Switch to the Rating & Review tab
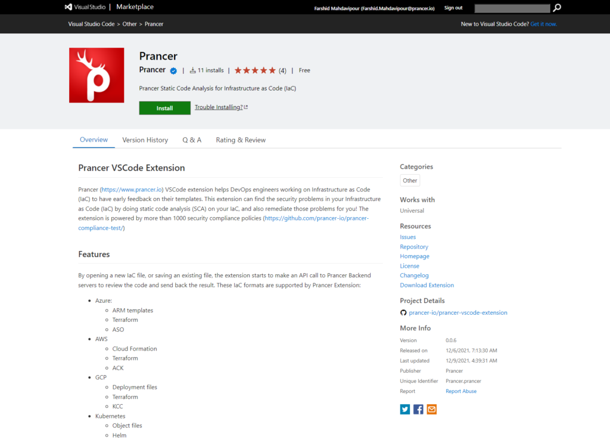The height and width of the screenshot is (440, 610). click(240, 140)
